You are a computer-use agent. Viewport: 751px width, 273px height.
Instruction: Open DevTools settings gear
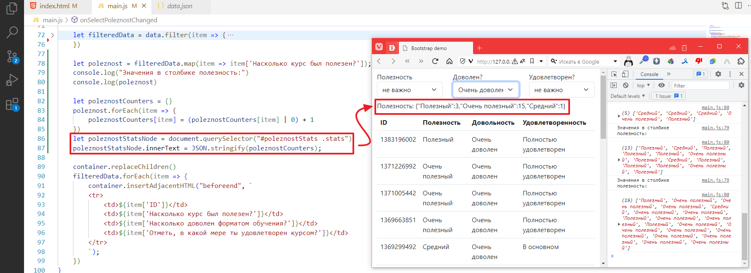(x=718, y=74)
